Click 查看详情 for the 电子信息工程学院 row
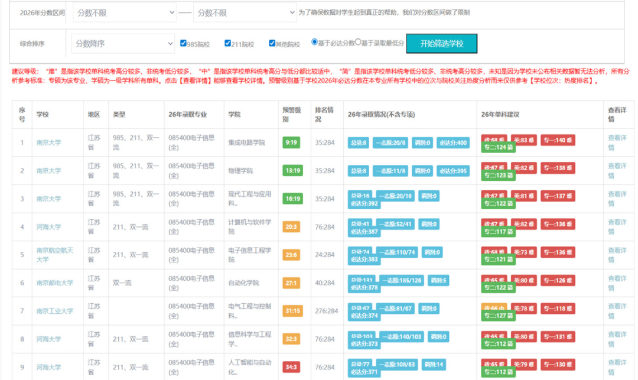 pos(617,255)
